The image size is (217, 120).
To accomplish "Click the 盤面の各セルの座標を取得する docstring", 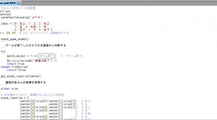I will pos(26,83).
